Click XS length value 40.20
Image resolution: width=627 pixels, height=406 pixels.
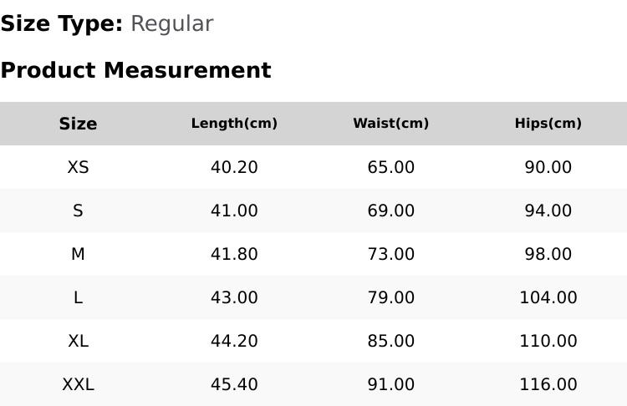pyautogui.click(x=234, y=167)
